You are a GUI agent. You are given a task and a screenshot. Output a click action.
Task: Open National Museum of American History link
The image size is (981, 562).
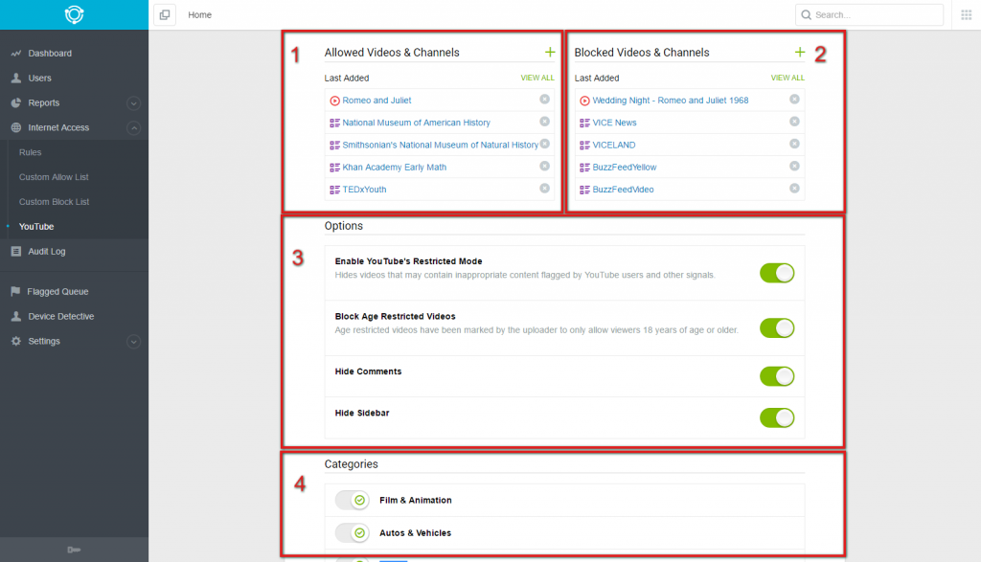pos(416,123)
